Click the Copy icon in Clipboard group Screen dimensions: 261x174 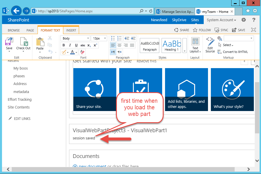click(50, 45)
